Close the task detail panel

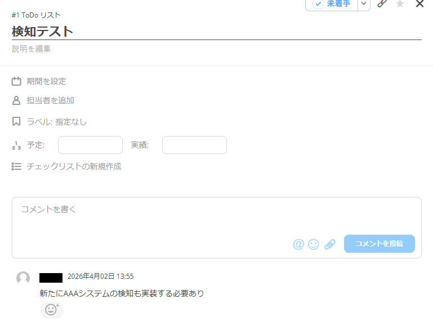tap(419, 3)
